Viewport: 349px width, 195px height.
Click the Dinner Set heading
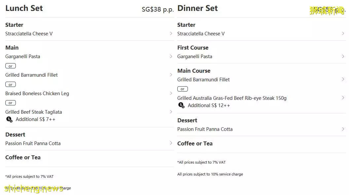(x=197, y=8)
